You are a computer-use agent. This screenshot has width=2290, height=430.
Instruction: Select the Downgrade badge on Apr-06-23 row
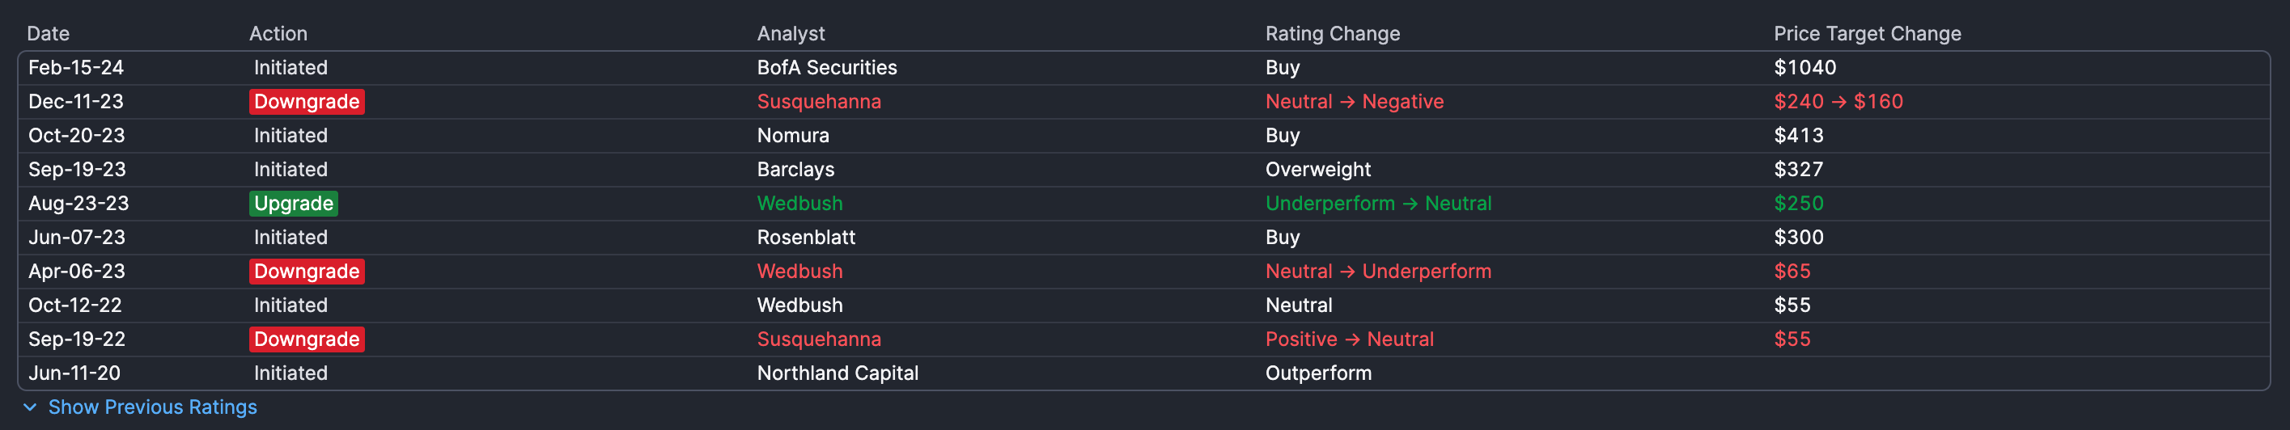click(307, 271)
